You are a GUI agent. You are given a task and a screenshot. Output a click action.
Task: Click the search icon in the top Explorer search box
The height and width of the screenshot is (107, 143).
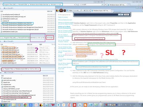[x=102, y=4]
